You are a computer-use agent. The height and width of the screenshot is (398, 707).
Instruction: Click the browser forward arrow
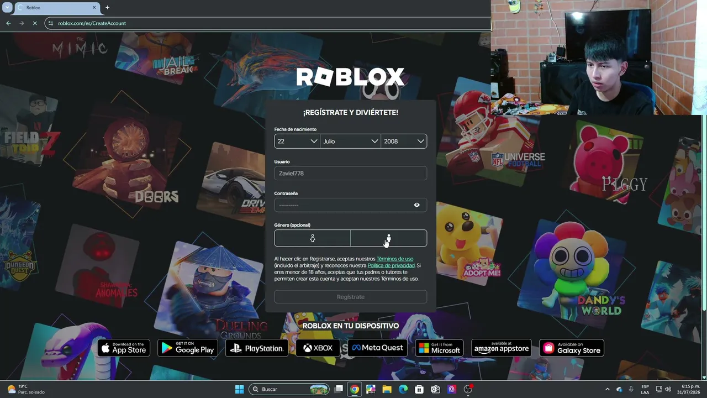click(x=22, y=23)
